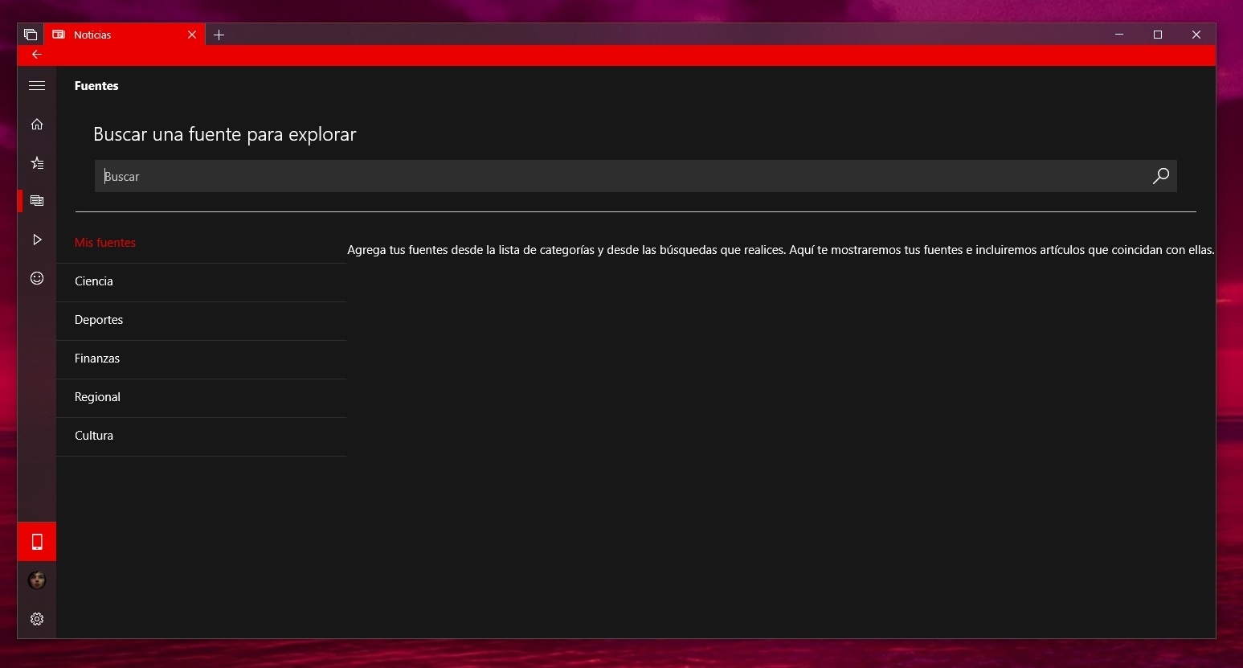Open the Deportes category
Viewport: 1243px width, 668px height.
click(x=99, y=319)
